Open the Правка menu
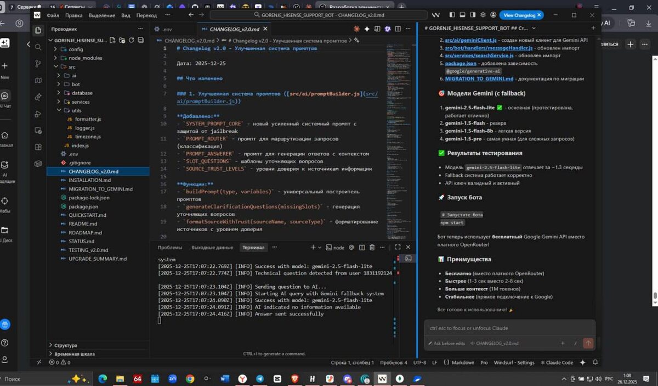658x386 pixels. coord(74,15)
